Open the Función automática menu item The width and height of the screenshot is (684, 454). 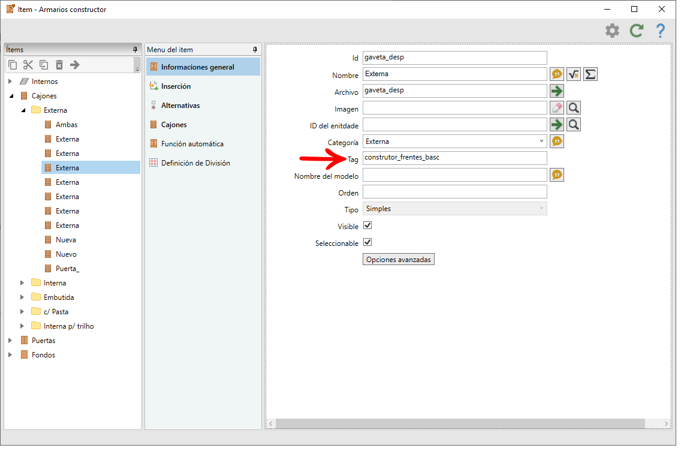pyautogui.click(x=203, y=143)
